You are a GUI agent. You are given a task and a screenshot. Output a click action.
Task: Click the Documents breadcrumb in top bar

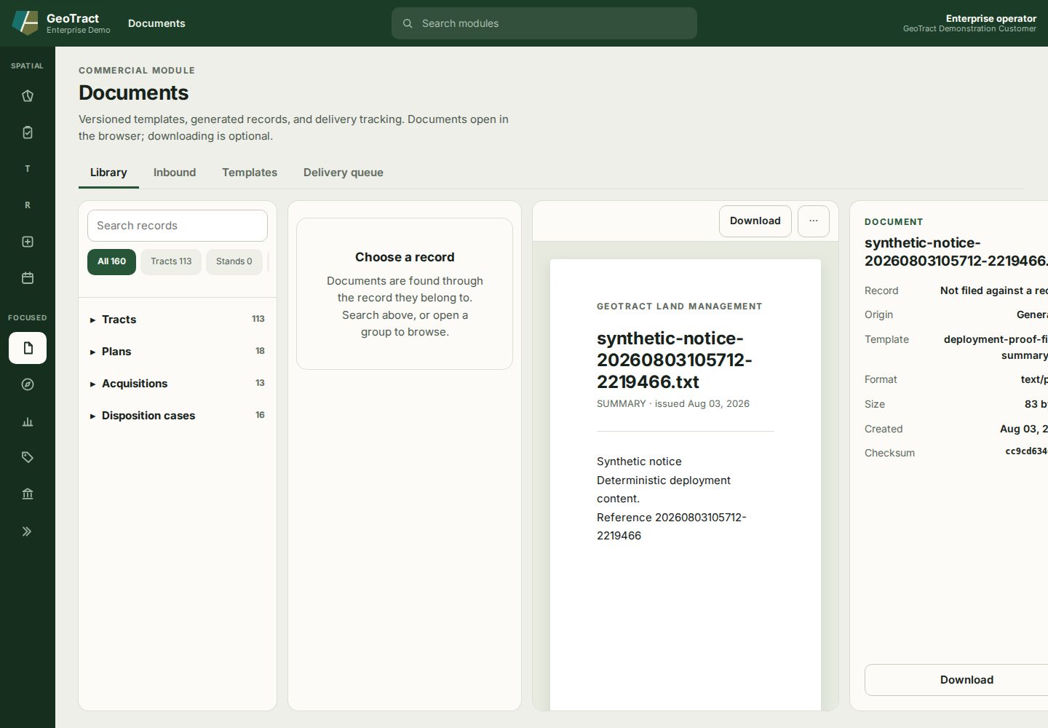pyautogui.click(x=156, y=23)
